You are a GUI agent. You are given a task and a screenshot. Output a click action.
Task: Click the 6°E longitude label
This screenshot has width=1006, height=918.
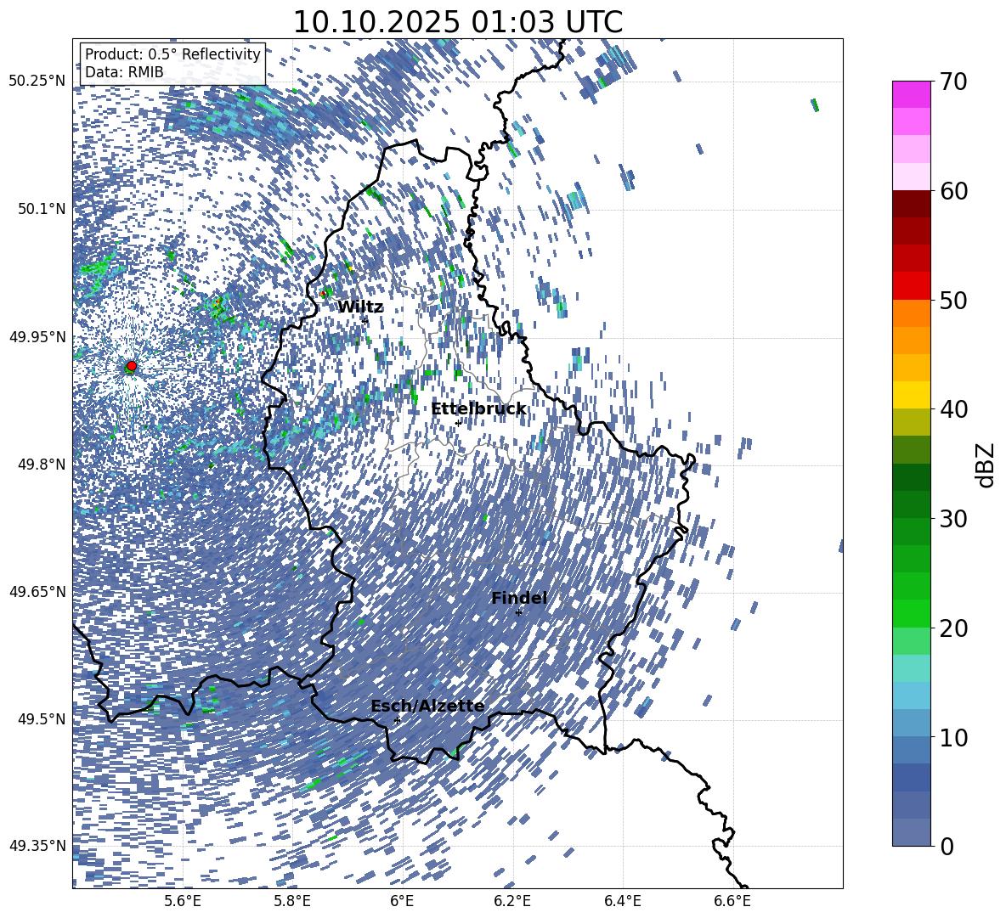click(x=402, y=901)
